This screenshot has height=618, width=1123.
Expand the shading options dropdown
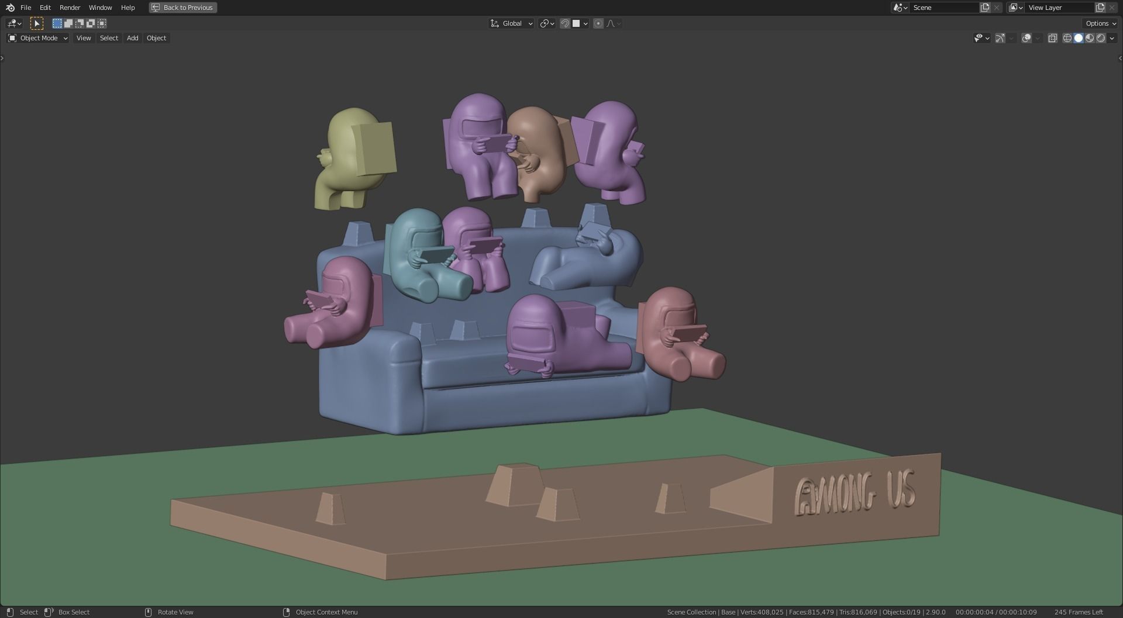pos(1112,38)
